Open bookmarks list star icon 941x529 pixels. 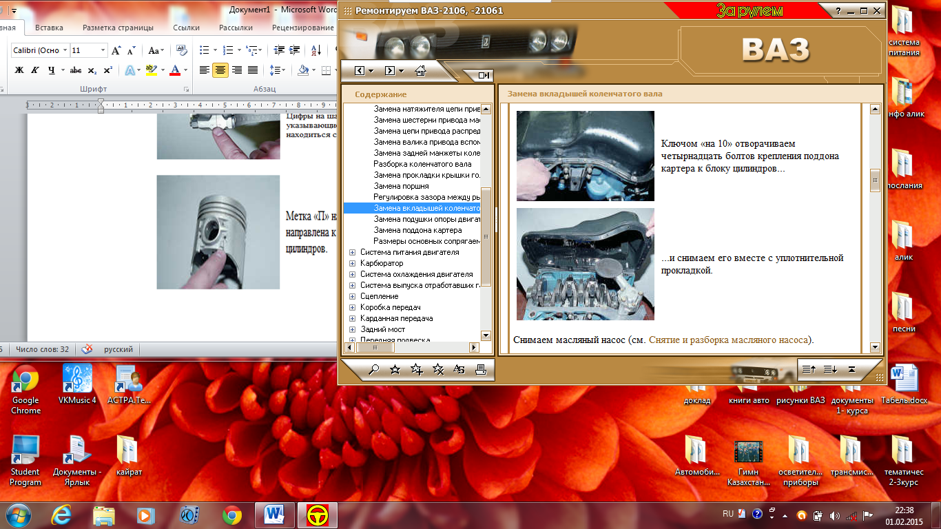point(395,370)
